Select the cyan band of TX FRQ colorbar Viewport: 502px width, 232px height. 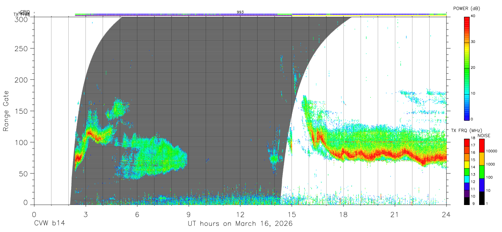tap(467, 179)
